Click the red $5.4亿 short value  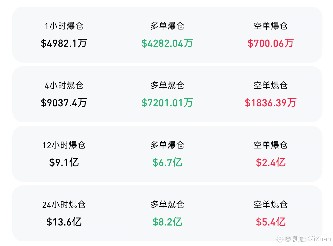270,222
